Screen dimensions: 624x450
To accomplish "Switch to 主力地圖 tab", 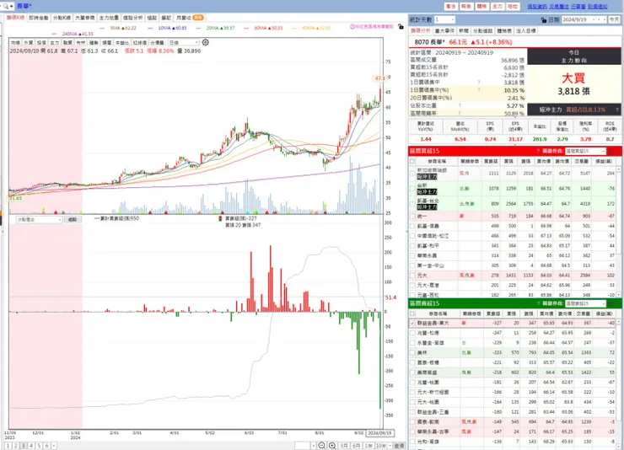I will pyautogui.click(x=109, y=18).
